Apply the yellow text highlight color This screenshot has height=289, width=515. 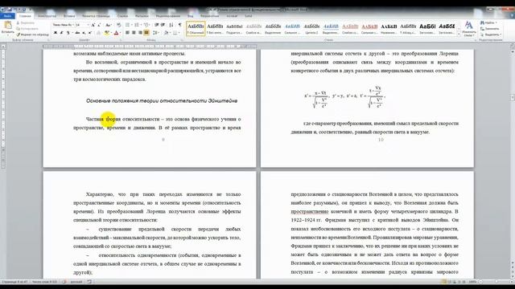pos(106,33)
